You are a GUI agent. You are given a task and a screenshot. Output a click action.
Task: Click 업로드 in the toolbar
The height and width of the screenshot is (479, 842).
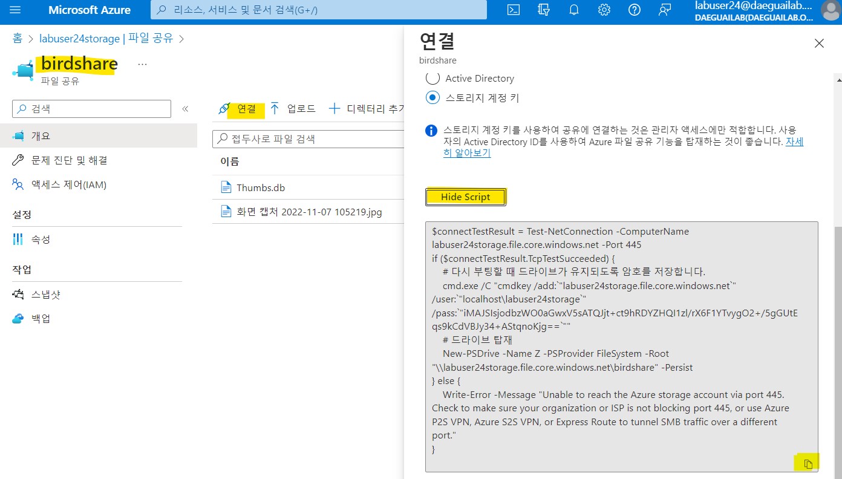coord(293,109)
